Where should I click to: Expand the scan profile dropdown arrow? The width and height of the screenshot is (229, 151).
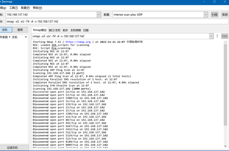pyautogui.click(x=206, y=14)
